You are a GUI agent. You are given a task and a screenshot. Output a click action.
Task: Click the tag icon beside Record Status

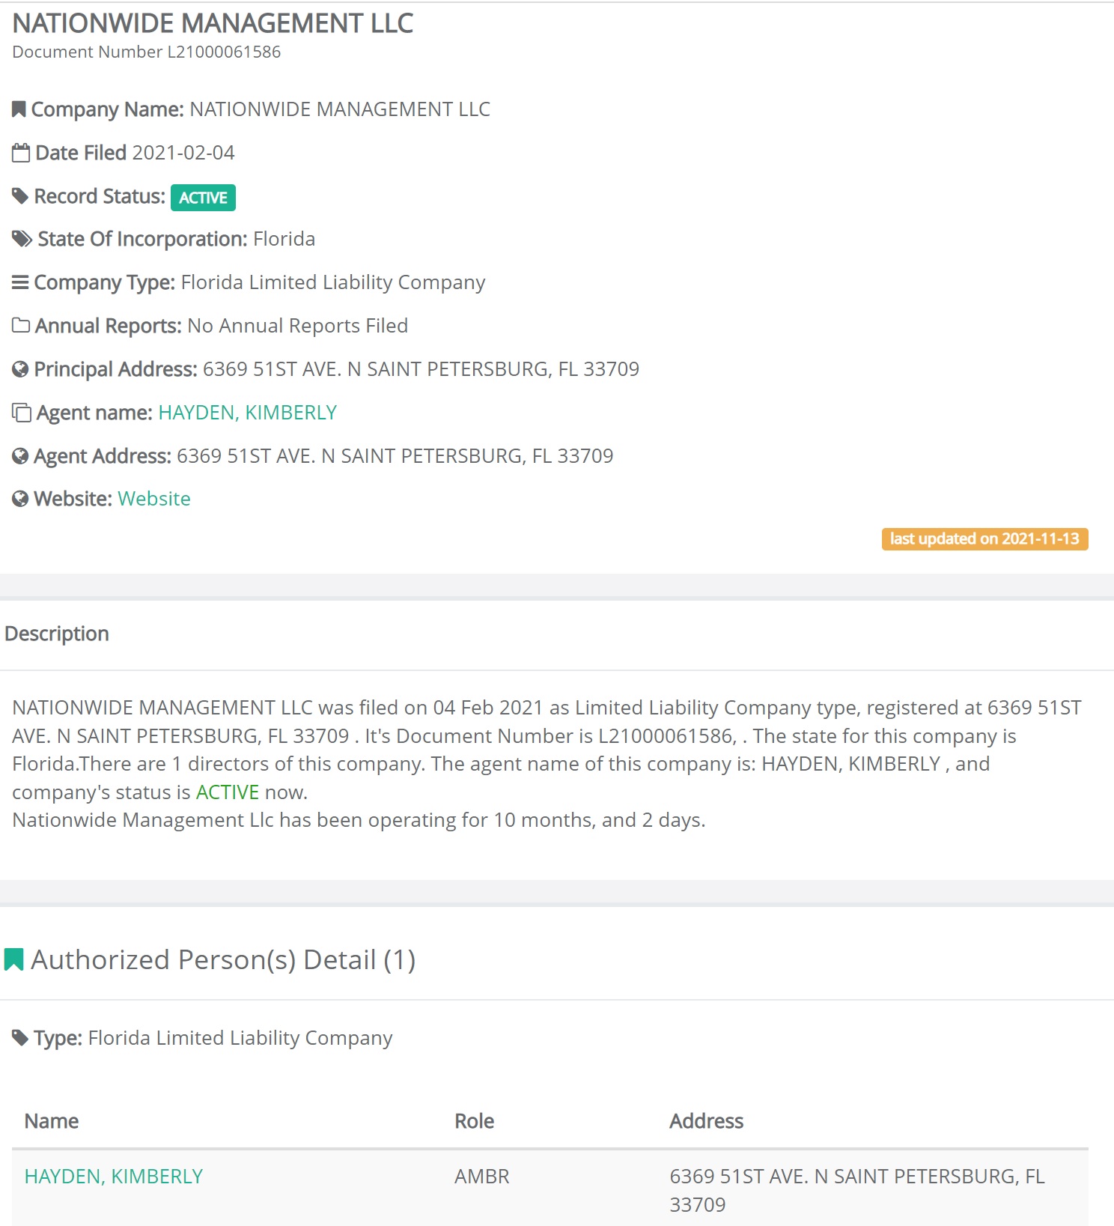click(x=20, y=196)
